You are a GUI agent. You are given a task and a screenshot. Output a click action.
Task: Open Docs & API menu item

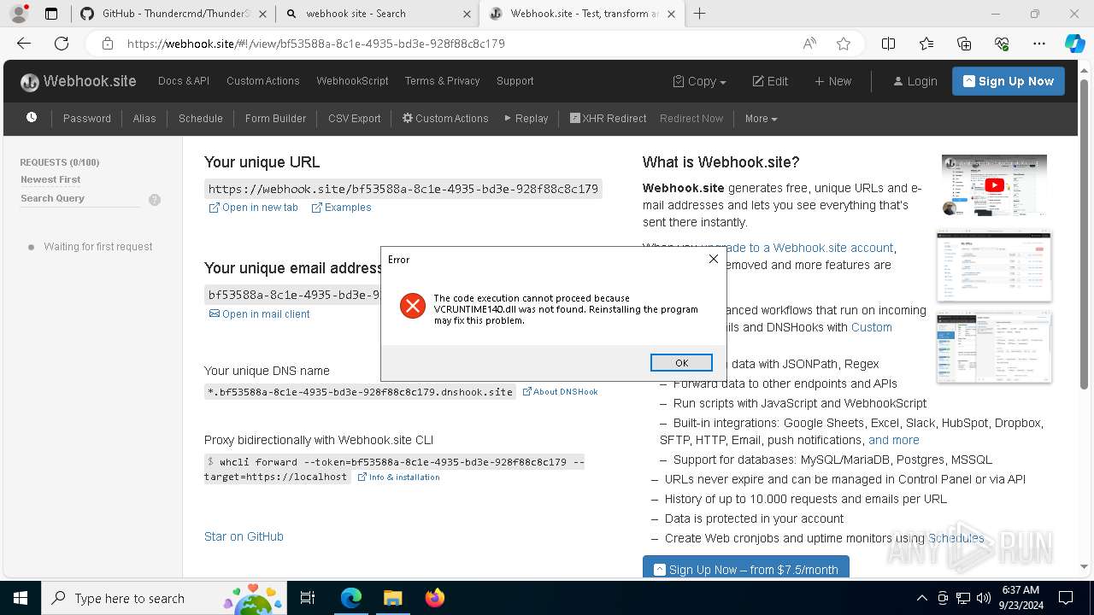click(184, 81)
